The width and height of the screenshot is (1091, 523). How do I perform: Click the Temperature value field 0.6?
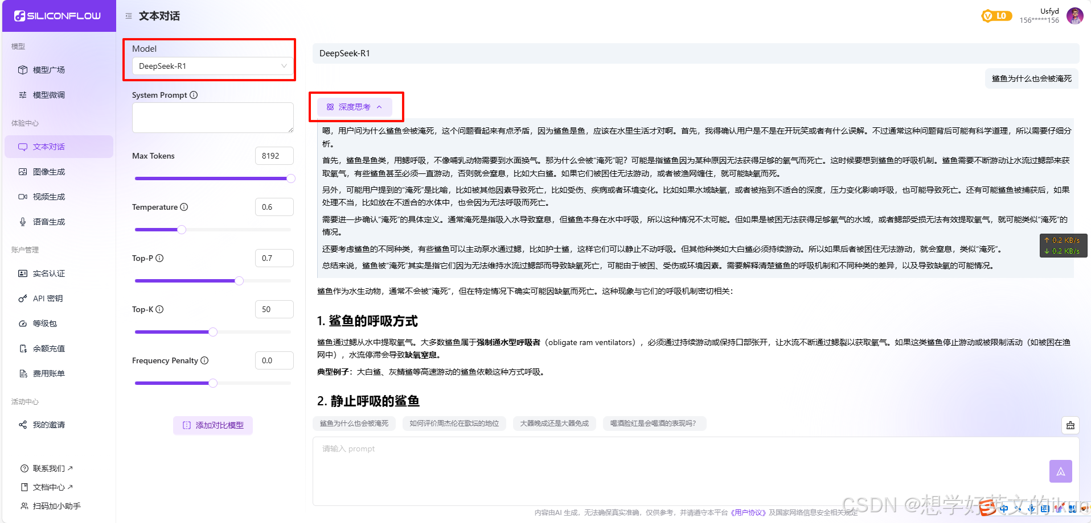tap(274, 207)
